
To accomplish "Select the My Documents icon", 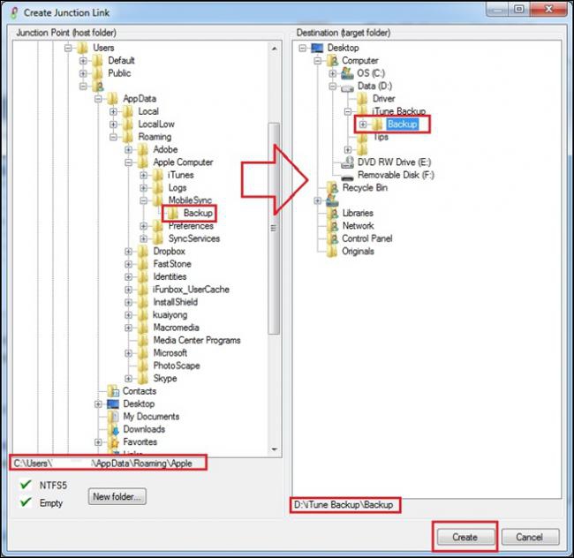I will pyautogui.click(x=114, y=417).
